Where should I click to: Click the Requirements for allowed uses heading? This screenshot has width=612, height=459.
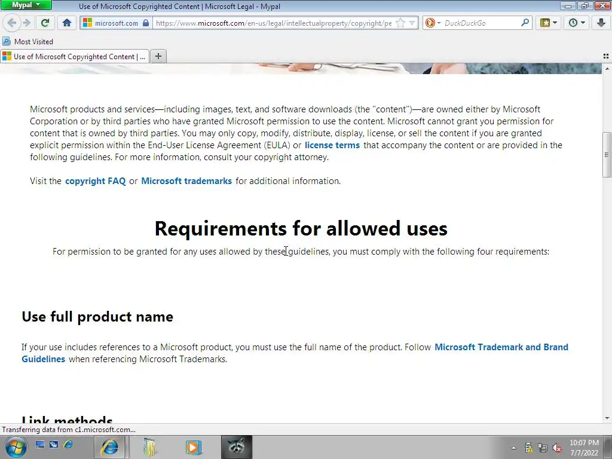(301, 228)
